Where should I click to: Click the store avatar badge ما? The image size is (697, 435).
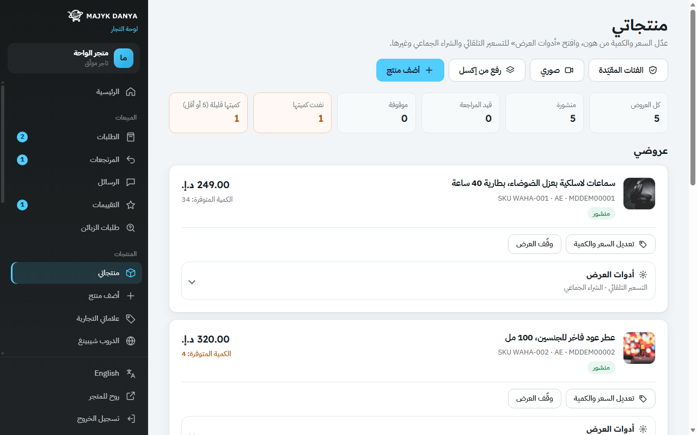[x=124, y=58]
